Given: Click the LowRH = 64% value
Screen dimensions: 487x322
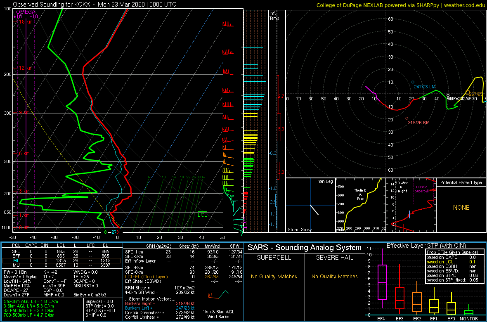Looking at the screenshot, I should pos(17,282).
